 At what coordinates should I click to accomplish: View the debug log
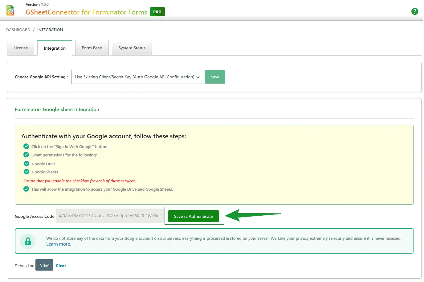click(x=44, y=265)
